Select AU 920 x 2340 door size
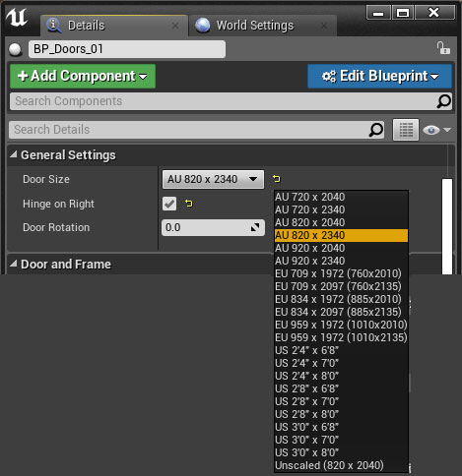 click(341, 261)
